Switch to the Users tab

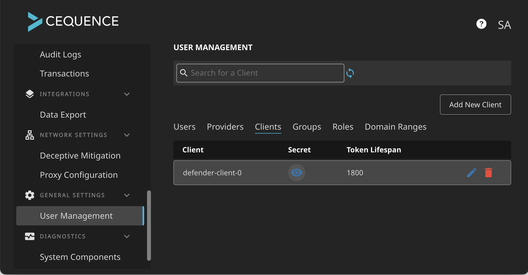point(184,127)
